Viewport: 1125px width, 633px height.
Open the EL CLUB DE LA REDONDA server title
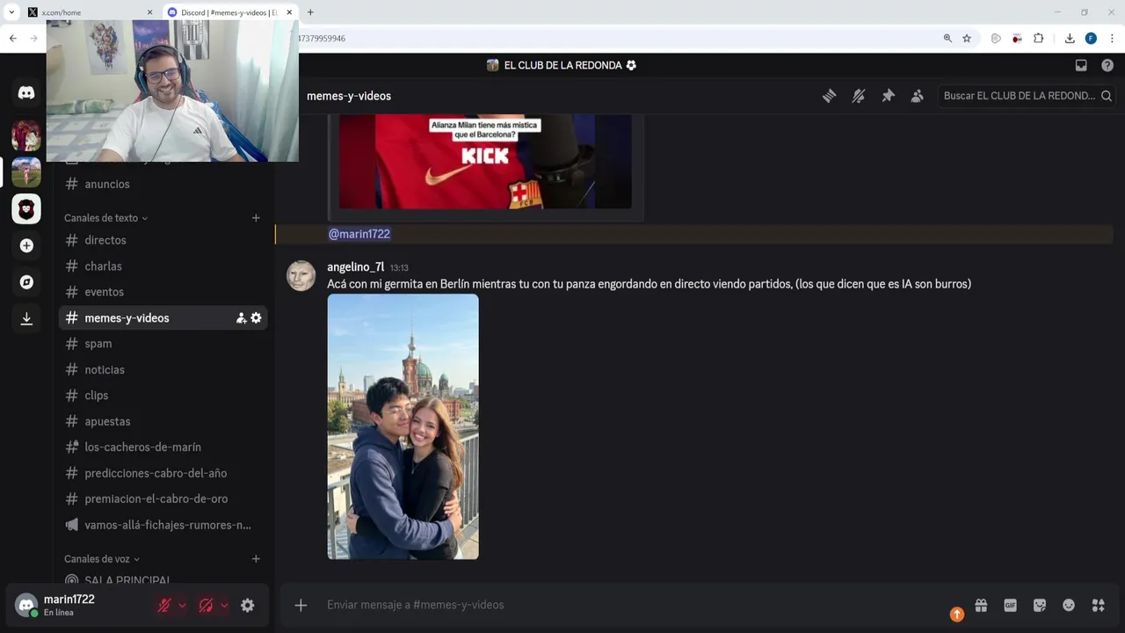click(x=562, y=65)
